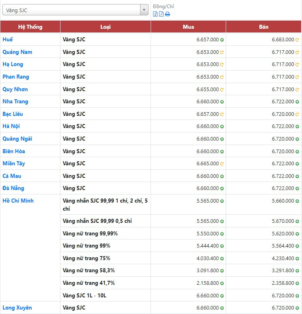Click orange refresh icon in Huế Bán cell

297,40
